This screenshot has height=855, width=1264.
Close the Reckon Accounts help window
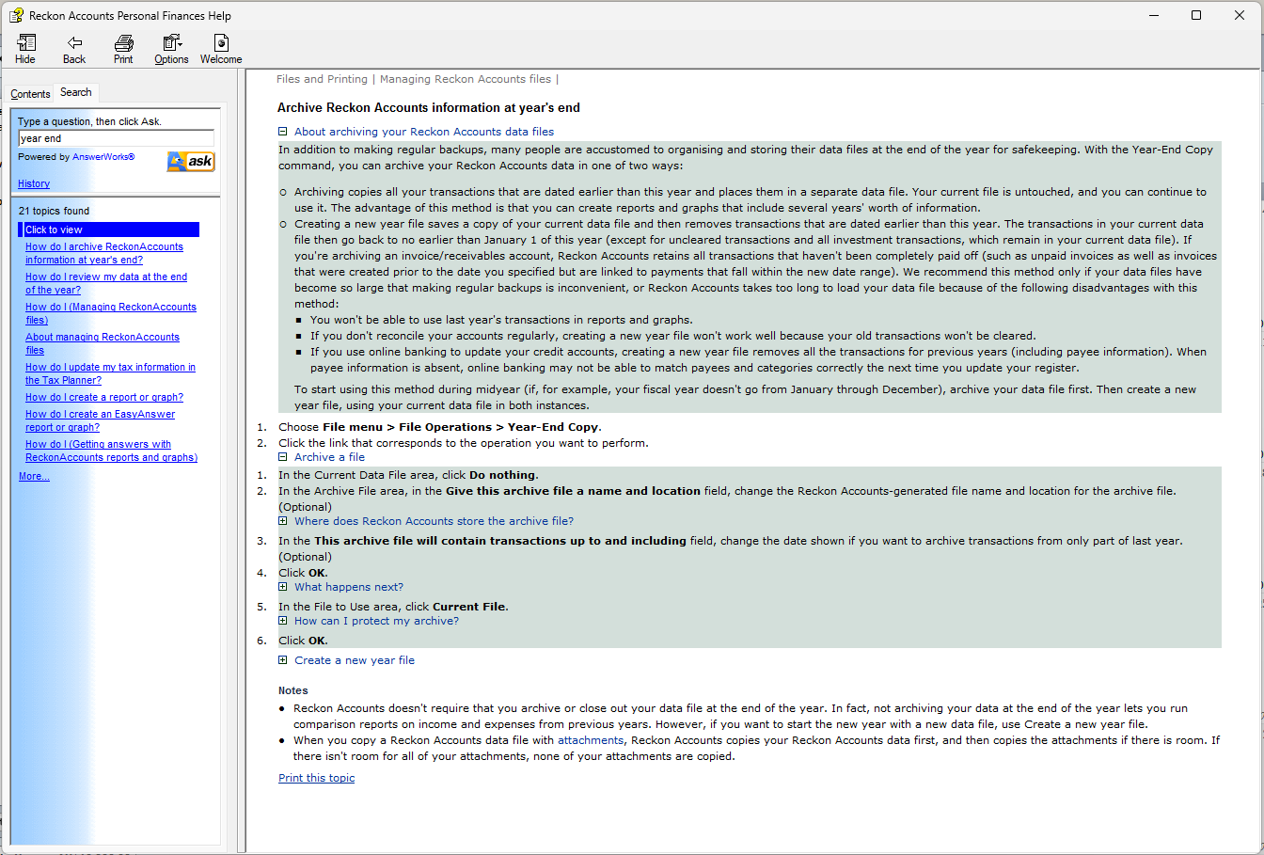(x=1240, y=15)
